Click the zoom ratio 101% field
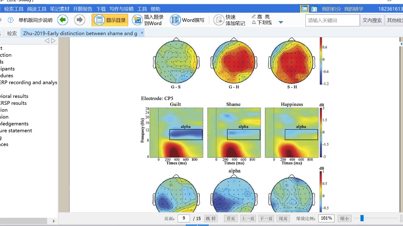403x226 pixels. click(326, 218)
